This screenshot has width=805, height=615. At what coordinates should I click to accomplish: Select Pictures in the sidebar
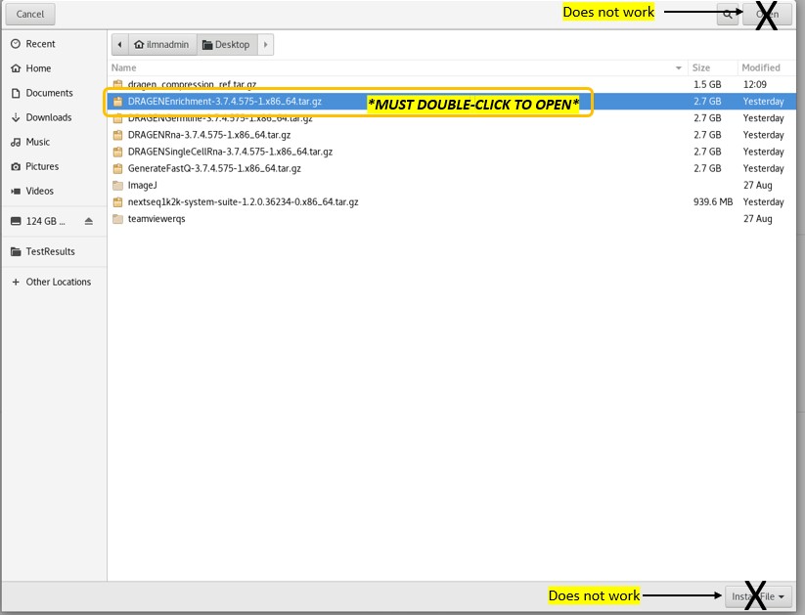42,166
